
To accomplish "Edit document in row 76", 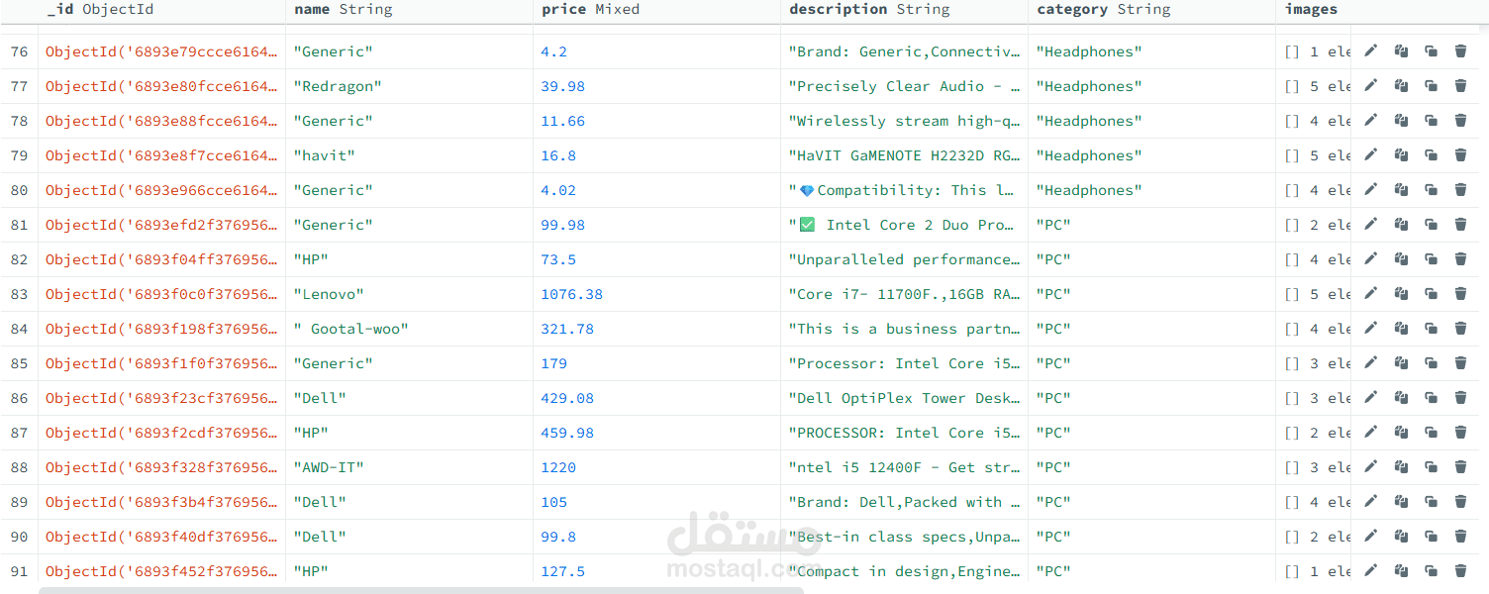I will tap(1370, 51).
